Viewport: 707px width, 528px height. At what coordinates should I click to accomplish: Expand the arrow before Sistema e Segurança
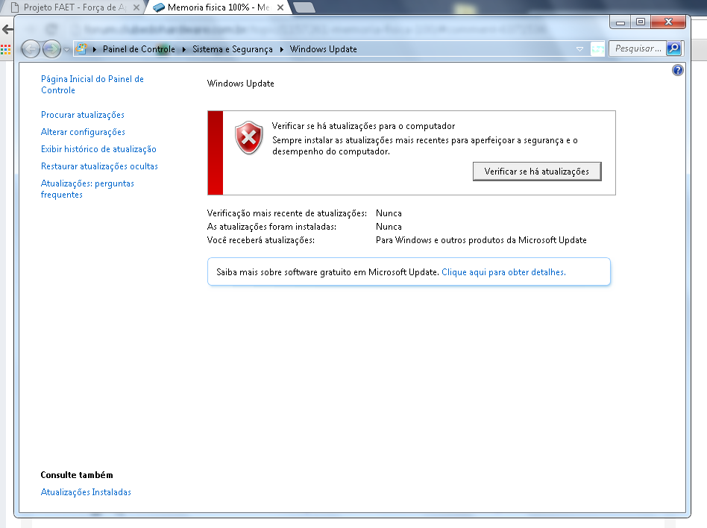pyautogui.click(x=184, y=49)
